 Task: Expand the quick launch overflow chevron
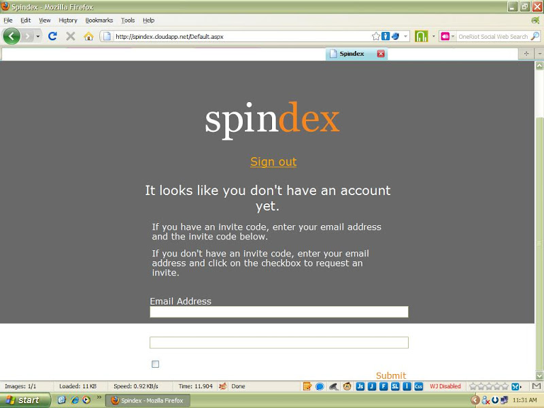pyautogui.click(x=99, y=397)
